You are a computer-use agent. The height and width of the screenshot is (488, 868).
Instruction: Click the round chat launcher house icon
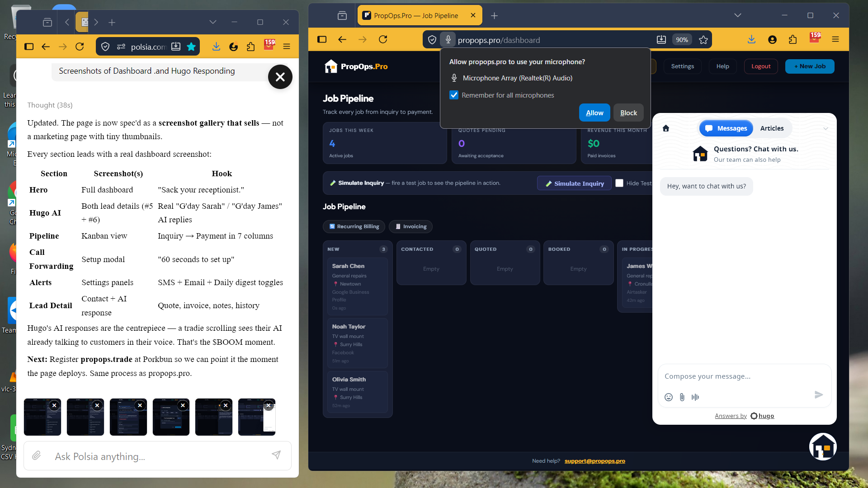pos(823,447)
